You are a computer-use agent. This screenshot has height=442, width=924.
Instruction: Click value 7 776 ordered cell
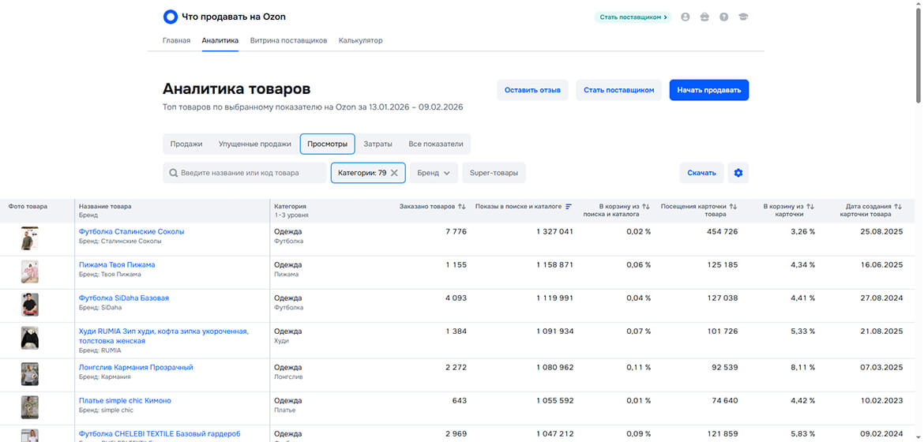pyautogui.click(x=456, y=231)
